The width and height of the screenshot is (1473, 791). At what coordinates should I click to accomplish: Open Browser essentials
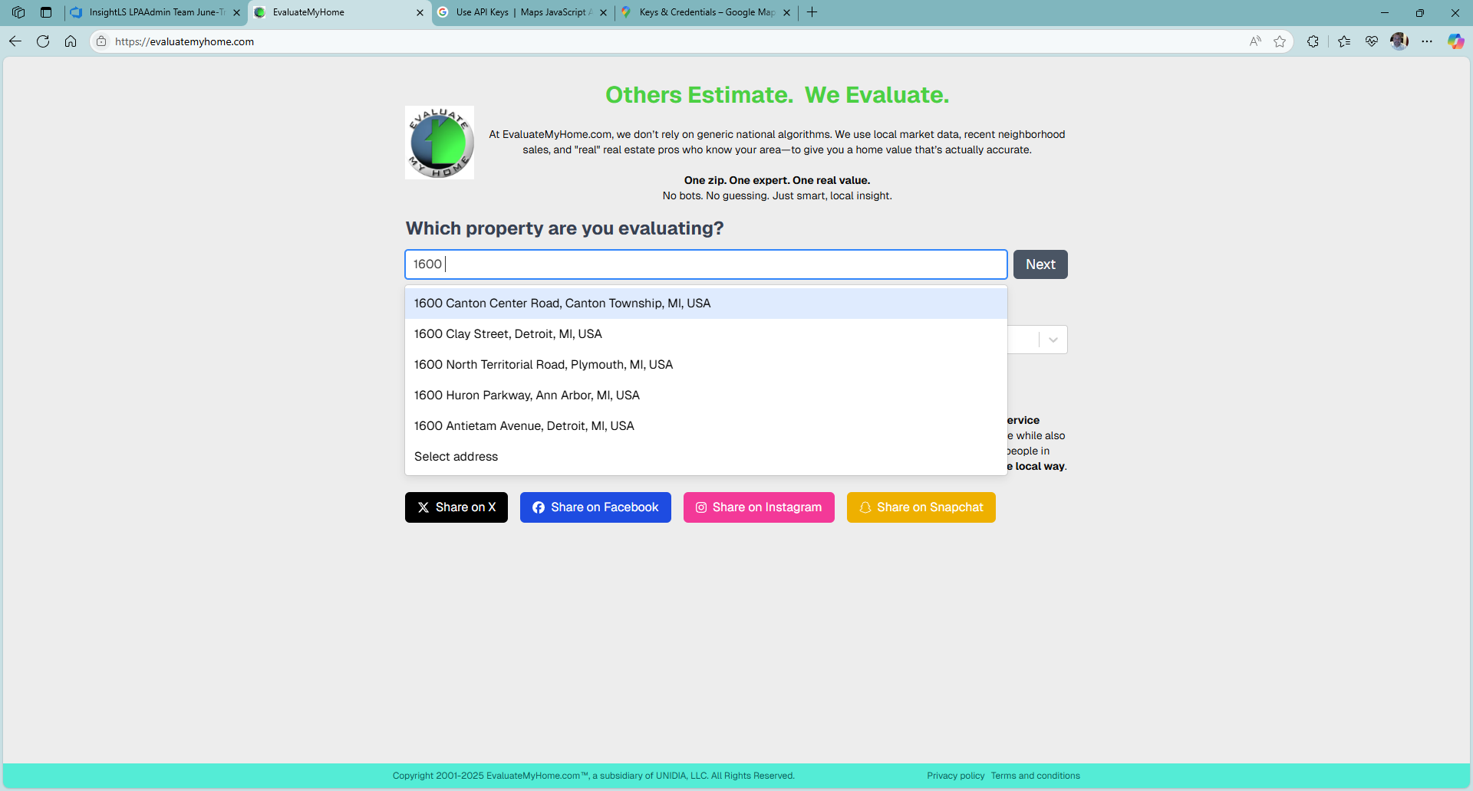[x=1372, y=41]
